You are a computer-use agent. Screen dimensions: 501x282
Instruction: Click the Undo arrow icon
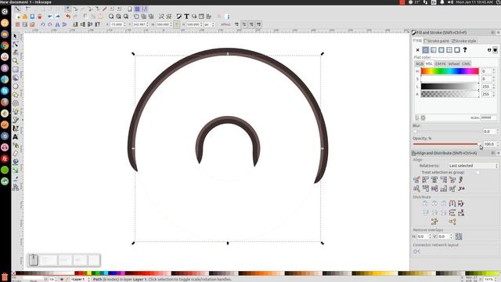click(68, 16)
